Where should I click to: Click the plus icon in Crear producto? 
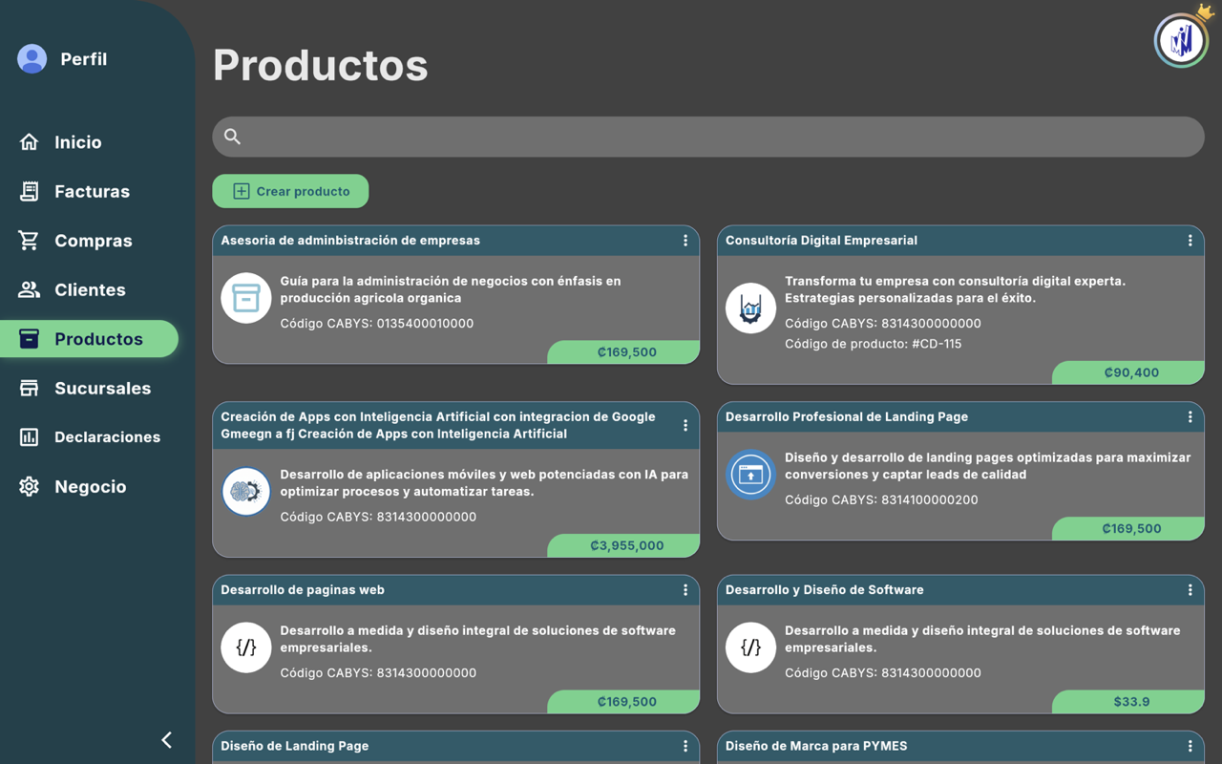[242, 191]
